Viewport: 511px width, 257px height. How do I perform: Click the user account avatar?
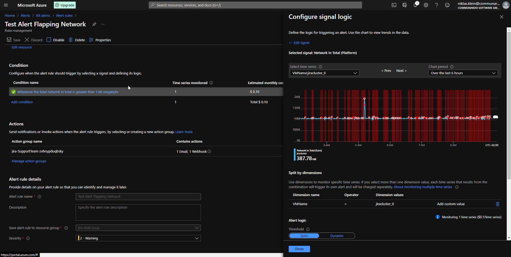coord(506,5)
